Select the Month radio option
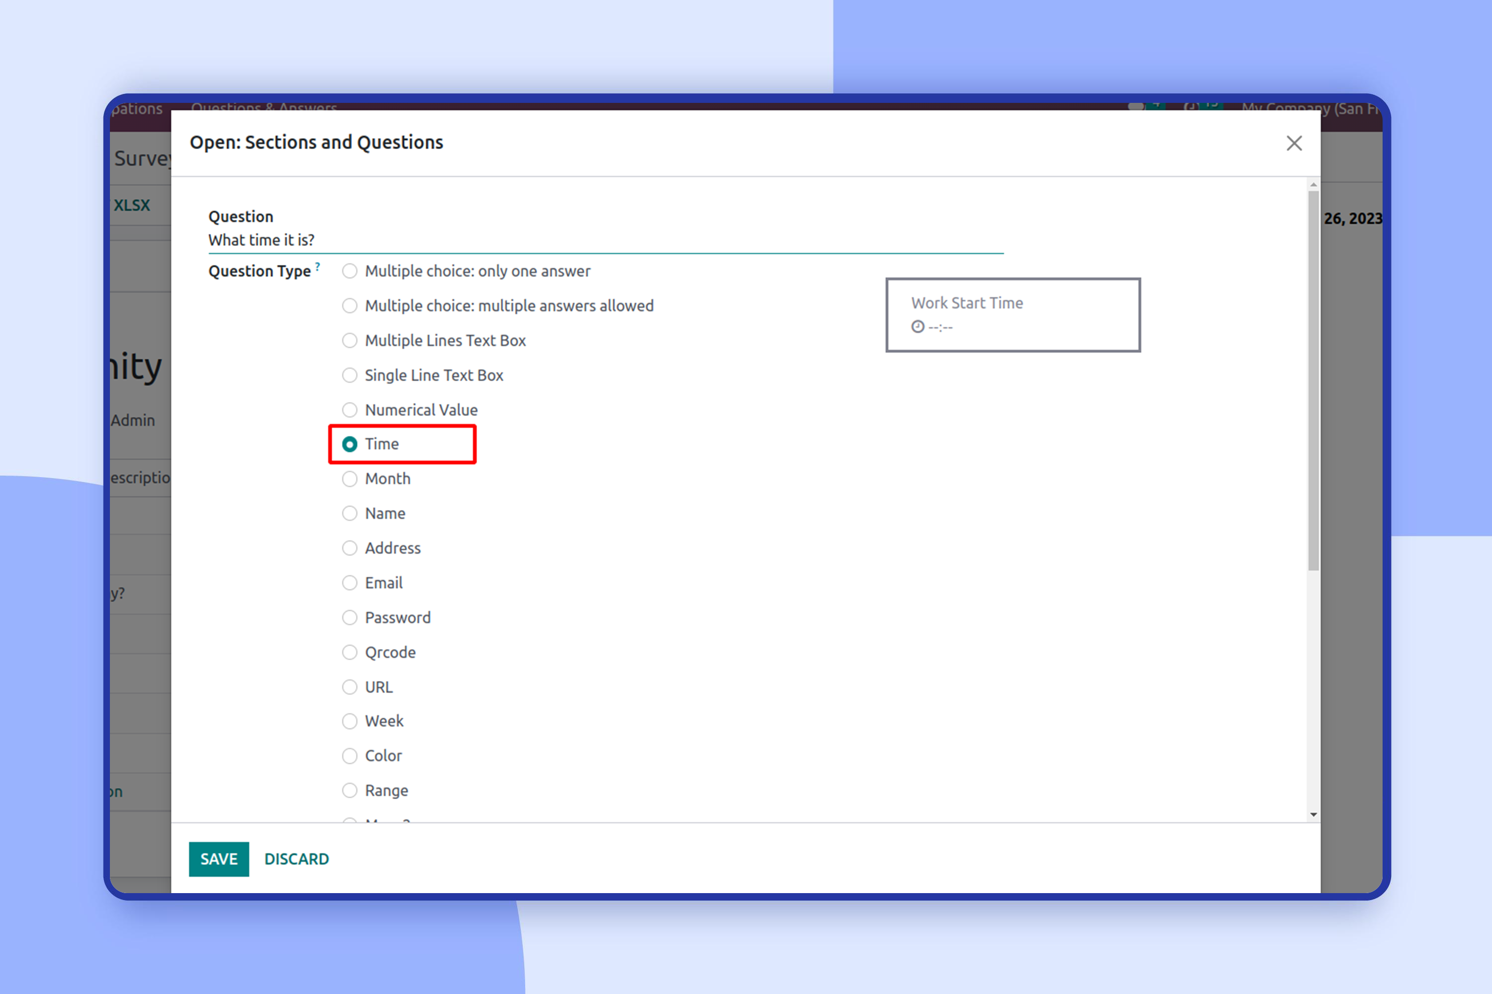This screenshot has height=994, width=1492. 350,479
